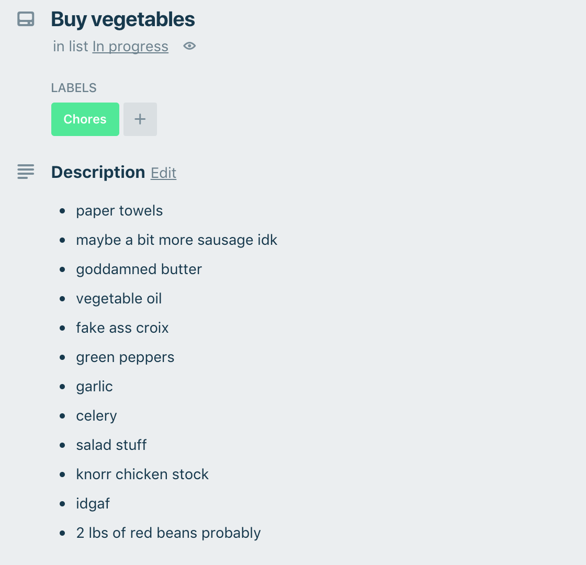
Task: Add a new label with plus button
Action: tap(140, 119)
